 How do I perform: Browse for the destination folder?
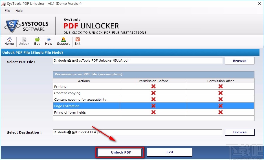tap(240, 132)
